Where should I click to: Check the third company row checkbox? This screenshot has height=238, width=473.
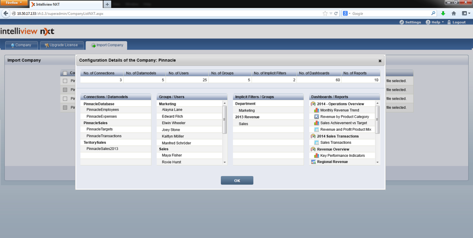(x=65, y=99)
